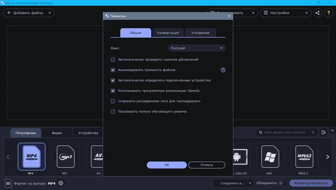Show help tooltip for volume analysis
Viewport: 336px width, 190px height.
pos(223,70)
